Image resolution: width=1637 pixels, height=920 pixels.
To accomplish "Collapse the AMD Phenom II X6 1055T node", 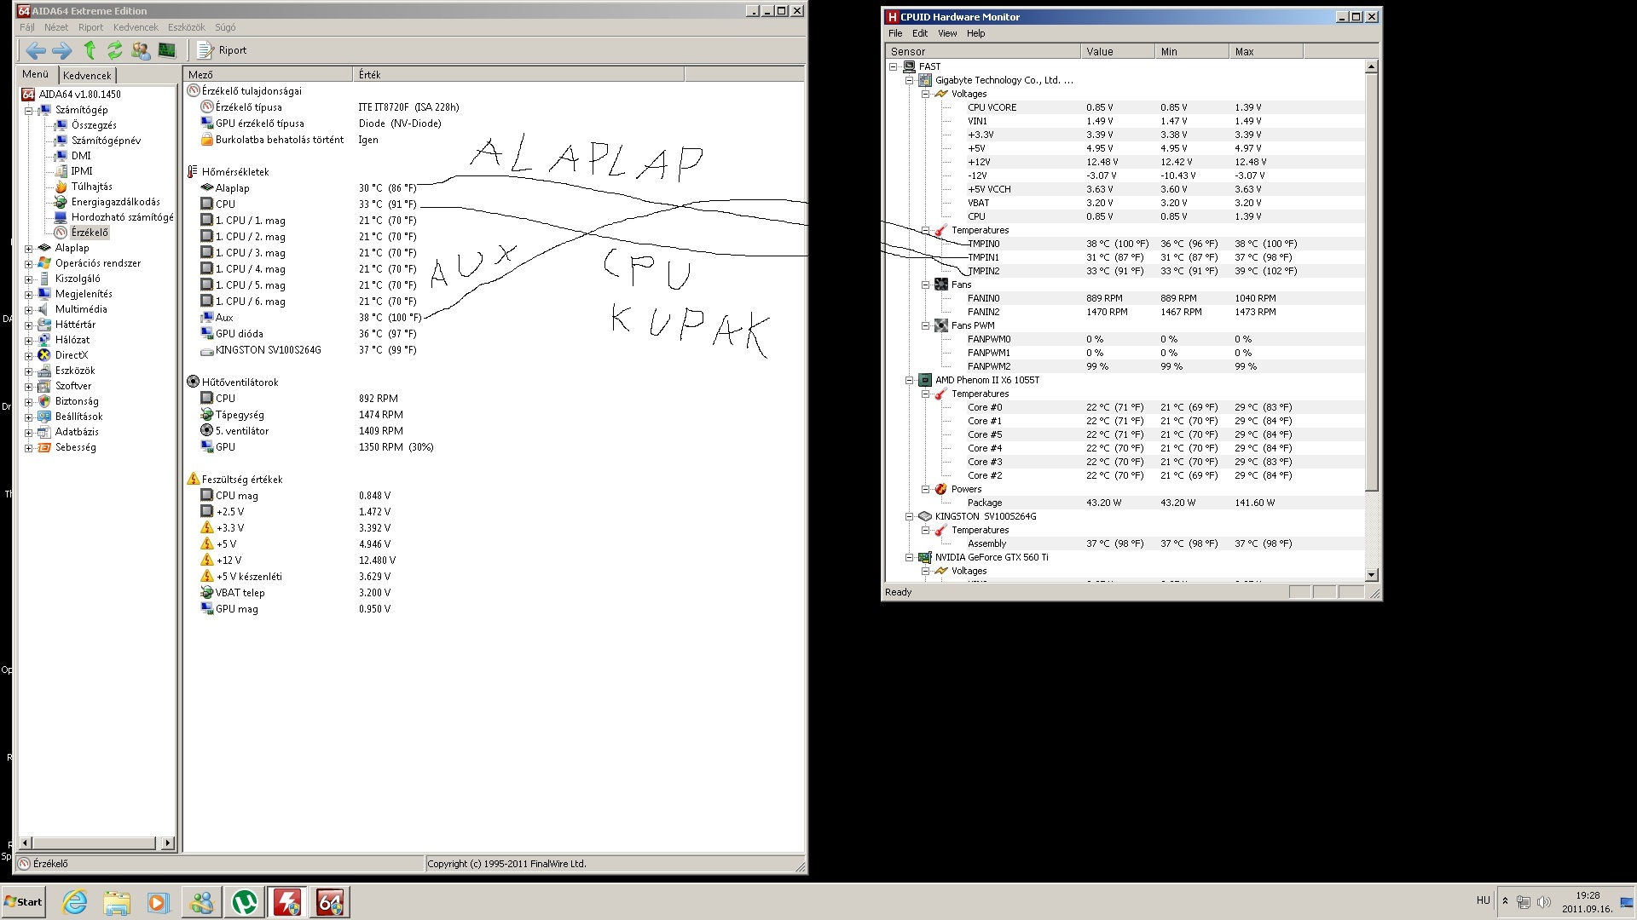I will pos(910,380).
